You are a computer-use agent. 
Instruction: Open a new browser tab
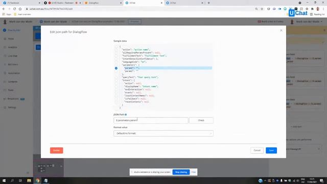(x=208, y=3)
